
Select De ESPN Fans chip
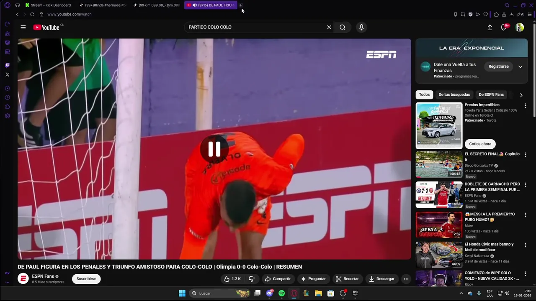[x=491, y=94]
